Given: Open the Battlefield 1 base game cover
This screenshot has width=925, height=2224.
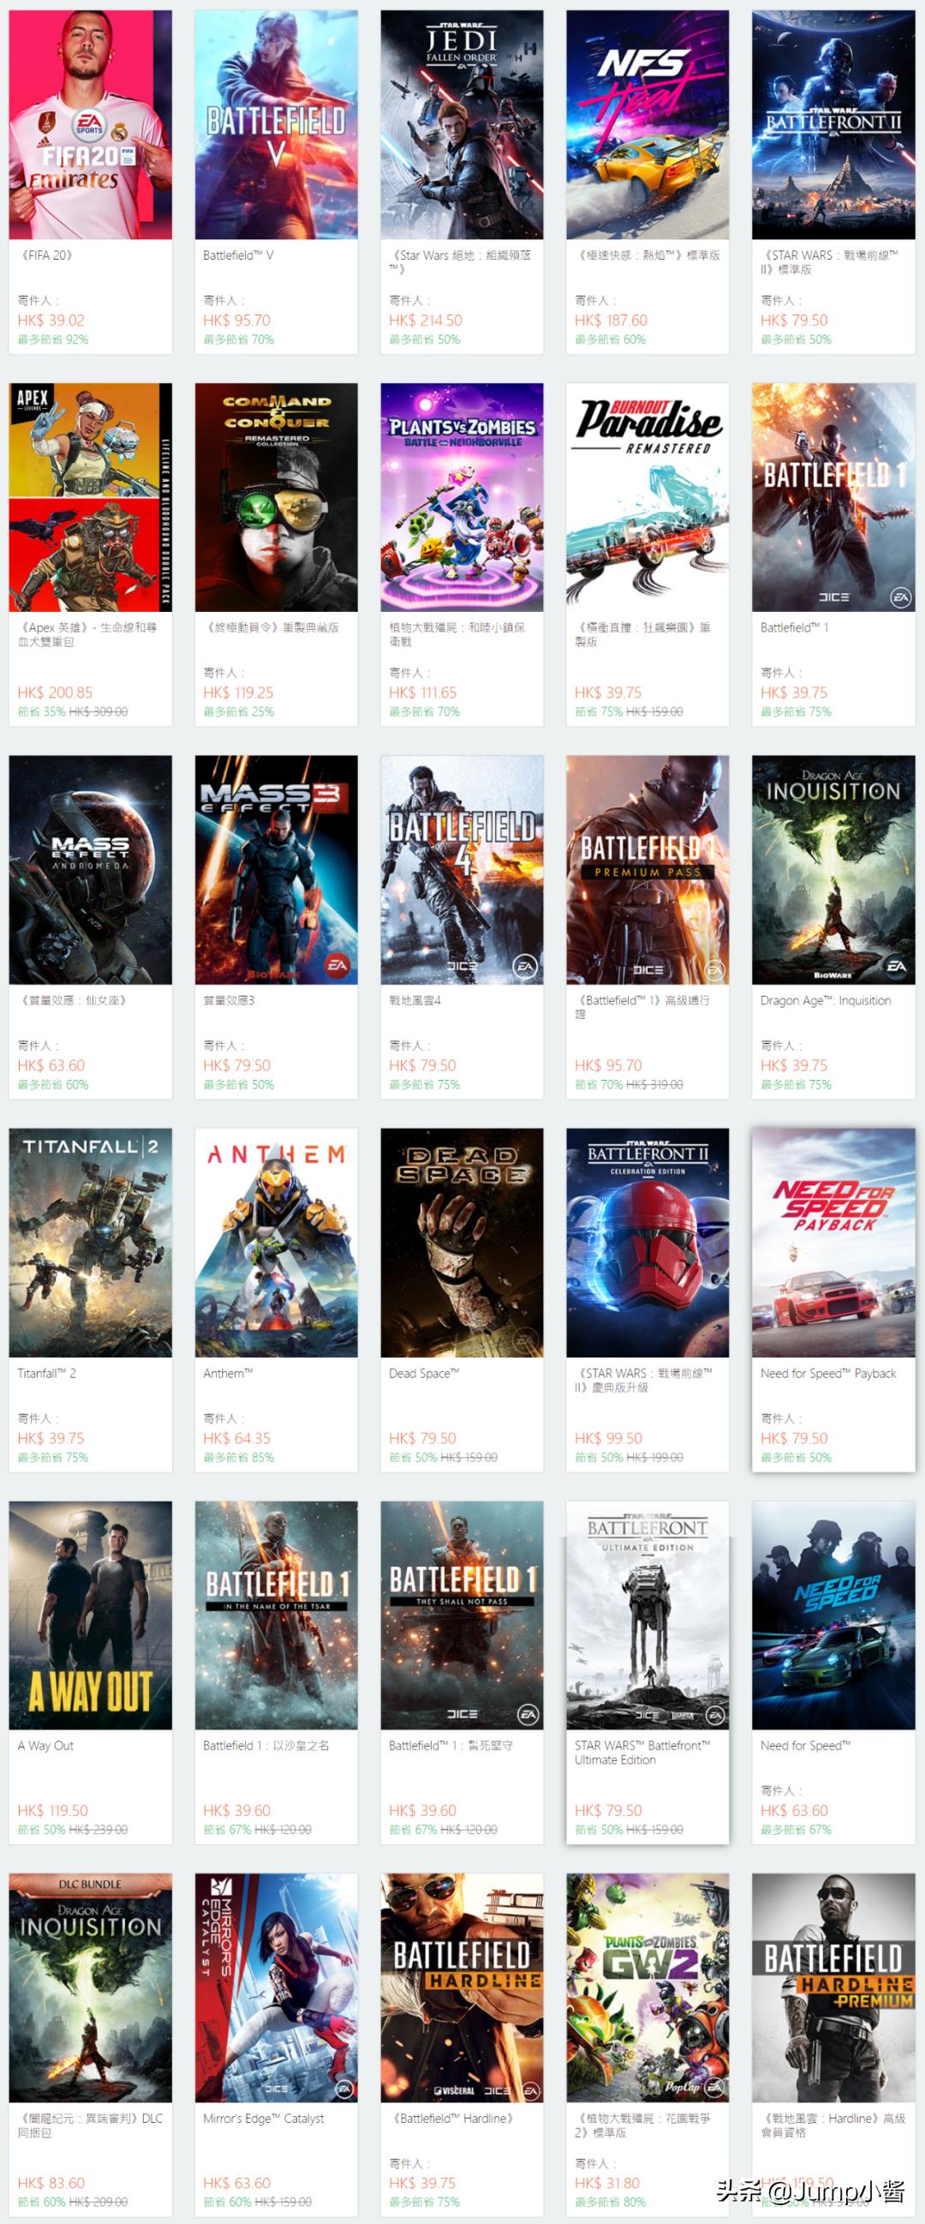Looking at the screenshot, I should (833, 497).
